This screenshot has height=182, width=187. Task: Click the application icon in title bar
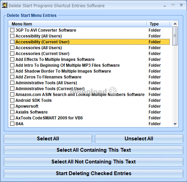pyautogui.click(x=4, y=6)
